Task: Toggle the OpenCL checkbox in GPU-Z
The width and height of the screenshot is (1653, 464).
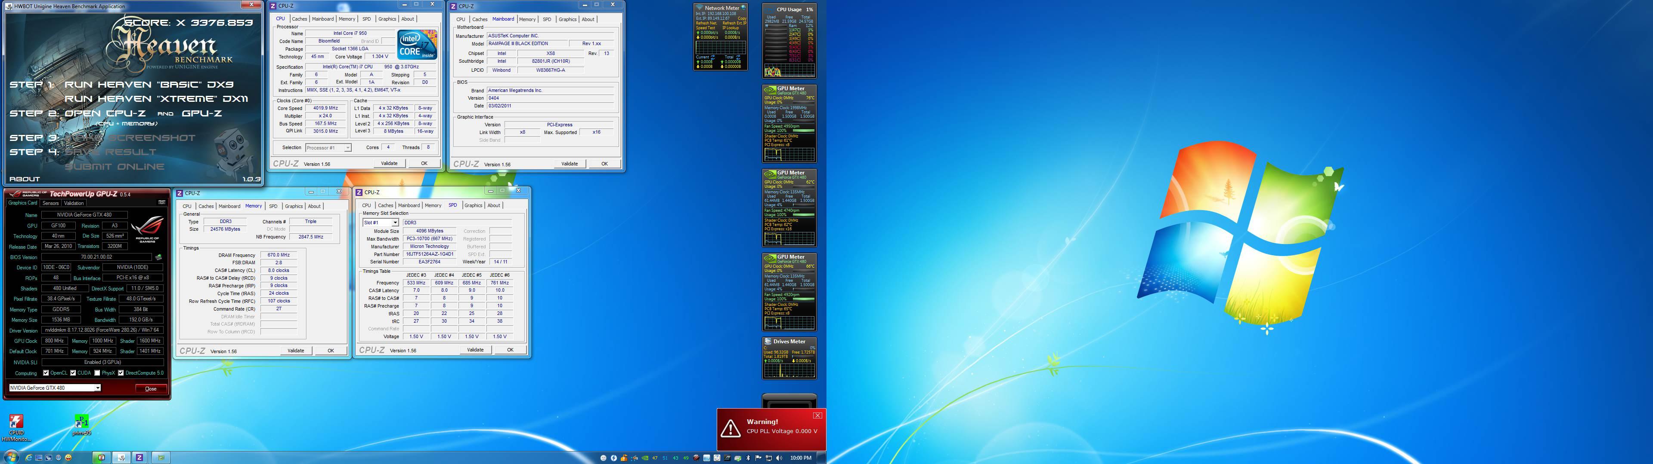Action: click(x=46, y=373)
